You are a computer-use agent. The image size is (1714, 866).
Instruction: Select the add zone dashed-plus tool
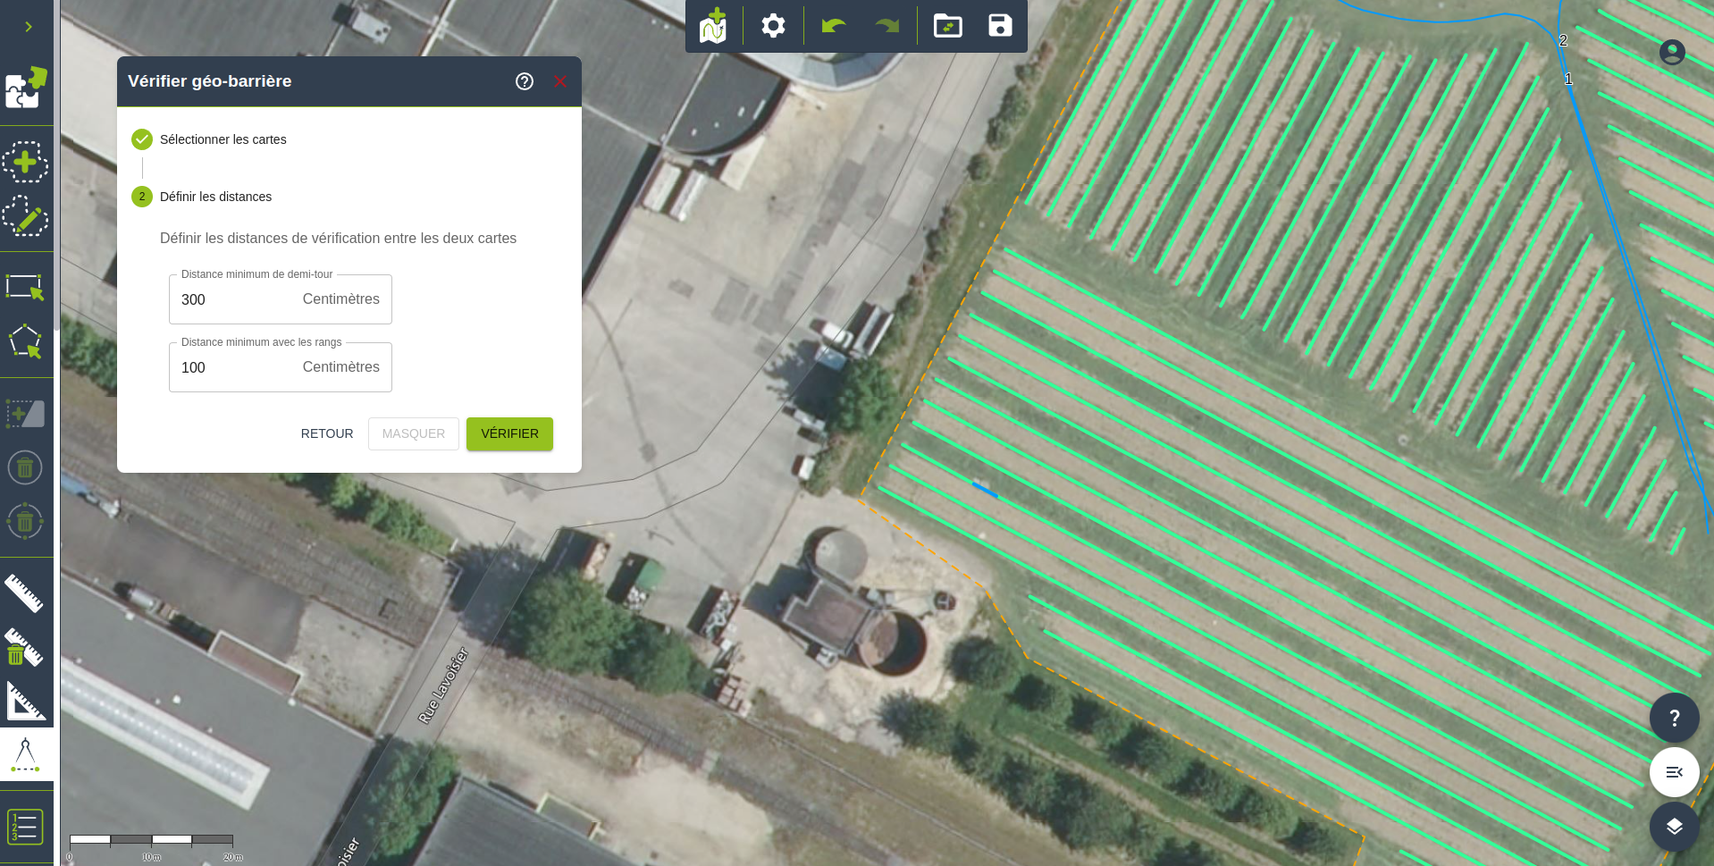point(25,163)
